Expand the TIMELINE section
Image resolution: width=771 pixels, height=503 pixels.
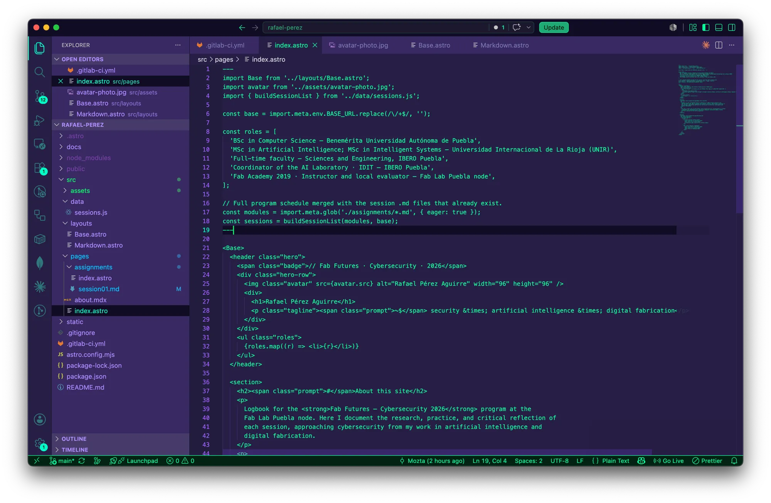click(120, 449)
